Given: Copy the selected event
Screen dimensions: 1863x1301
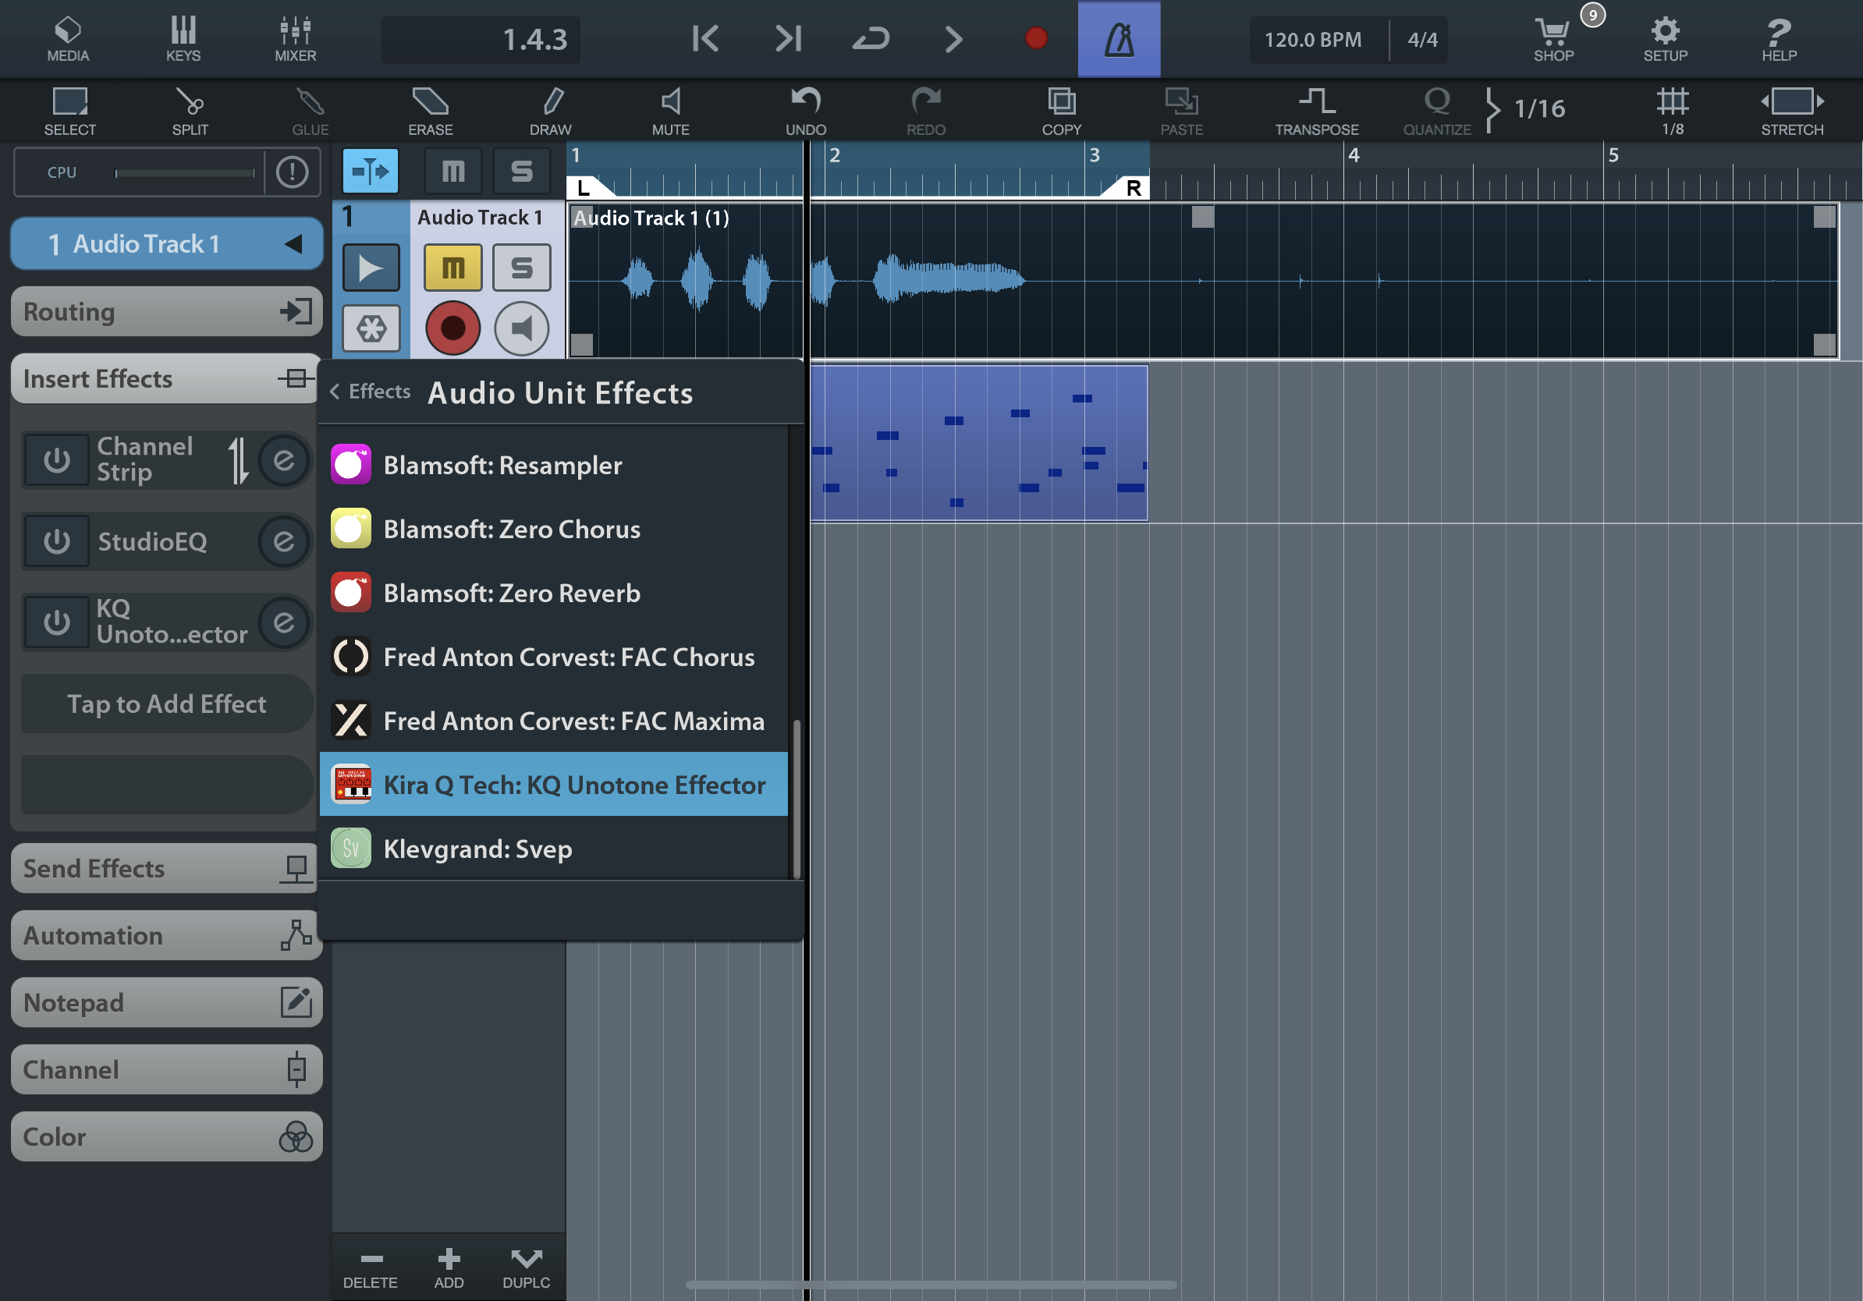Looking at the screenshot, I should pyautogui.click(x=1061, y=111).
